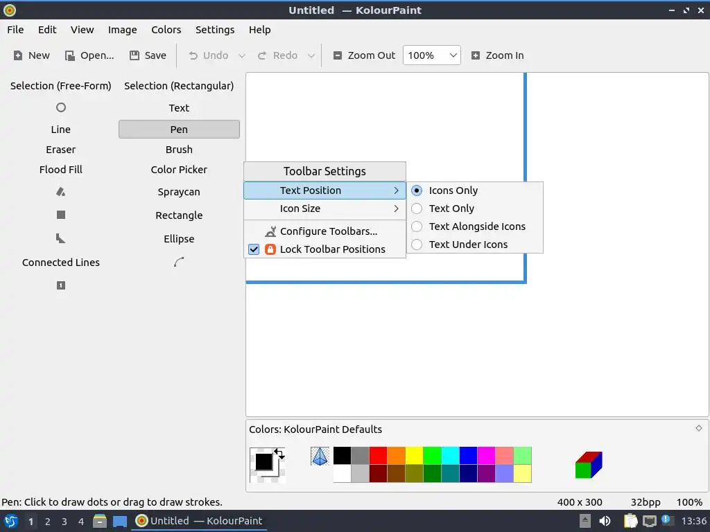710x532 pixels.
Task: Expand the Icon Size submenu
Action: (324, 209)
